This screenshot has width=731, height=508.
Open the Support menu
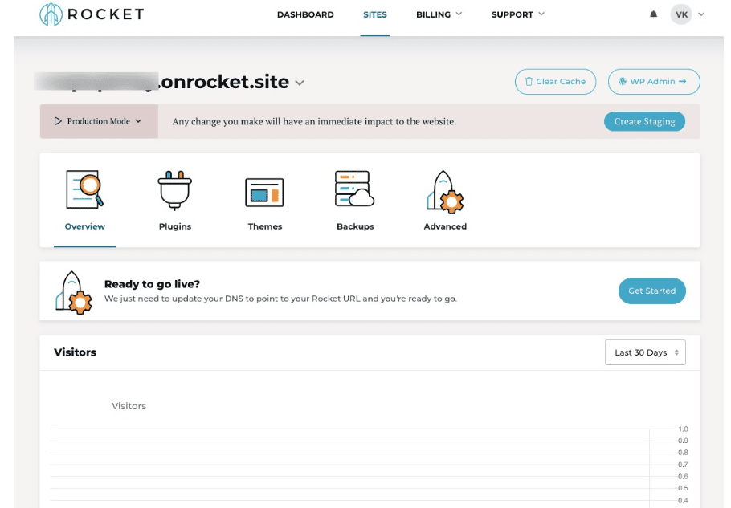(x=512, y=14)
